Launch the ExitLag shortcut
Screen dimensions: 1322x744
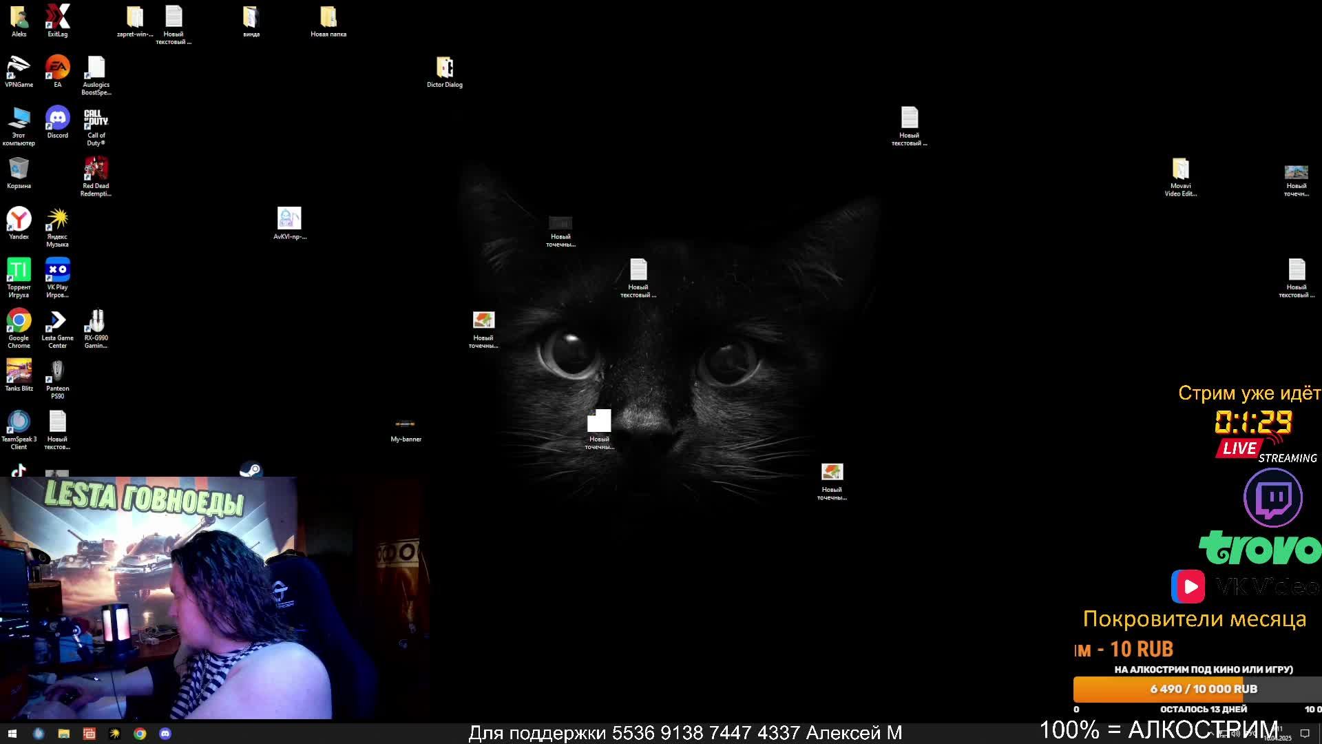click(58, 17)
